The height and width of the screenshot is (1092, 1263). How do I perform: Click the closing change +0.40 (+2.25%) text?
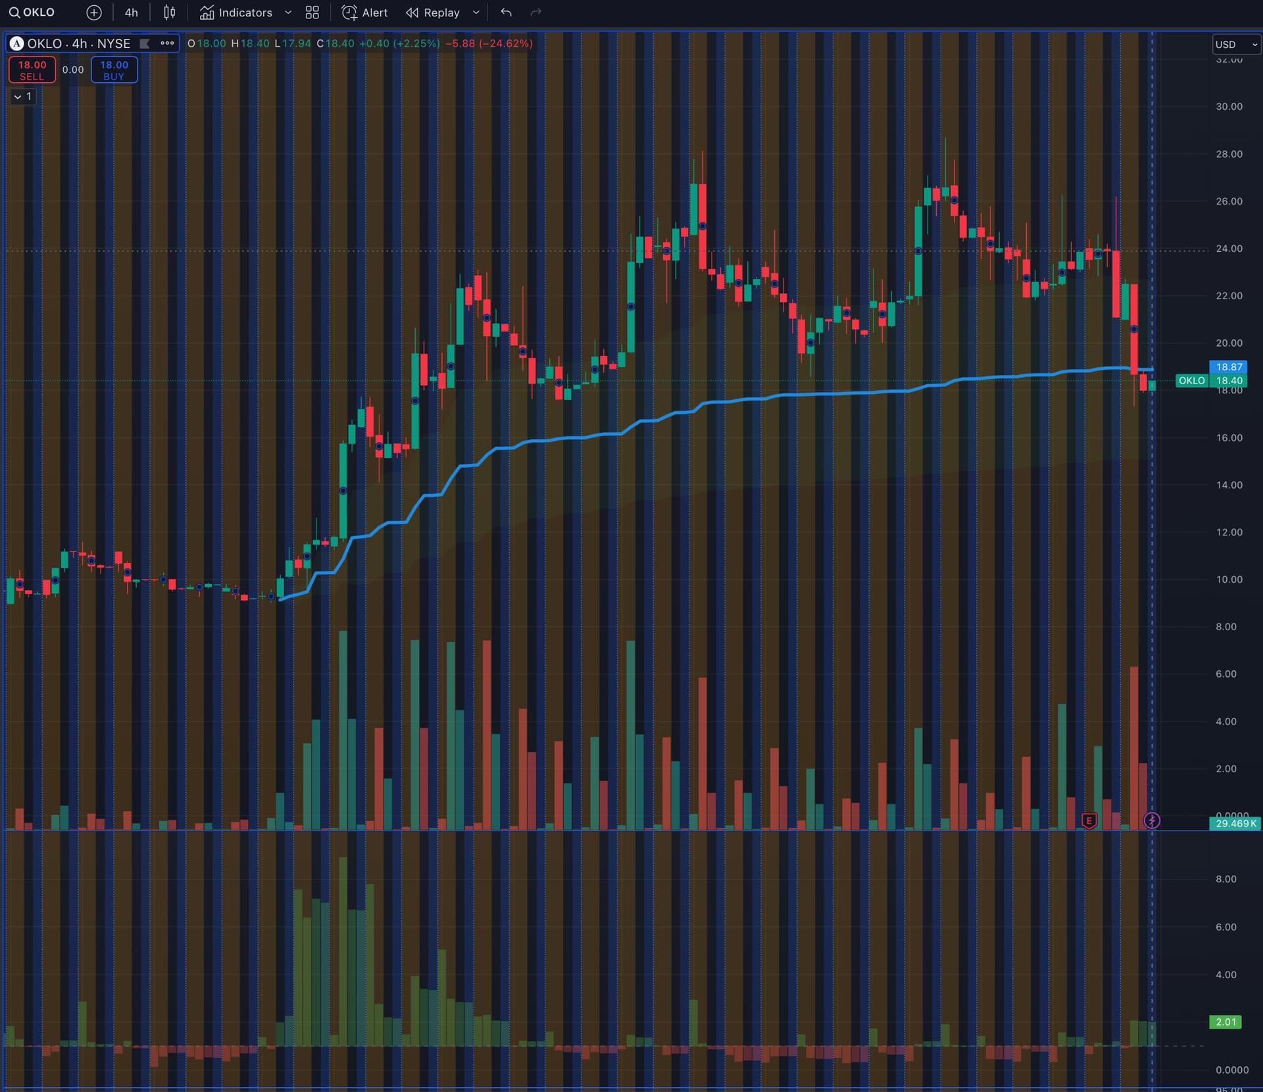click(x=399, y=43)
